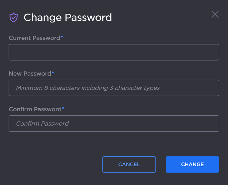Submit the new password via CHANGE

[192, 165]
